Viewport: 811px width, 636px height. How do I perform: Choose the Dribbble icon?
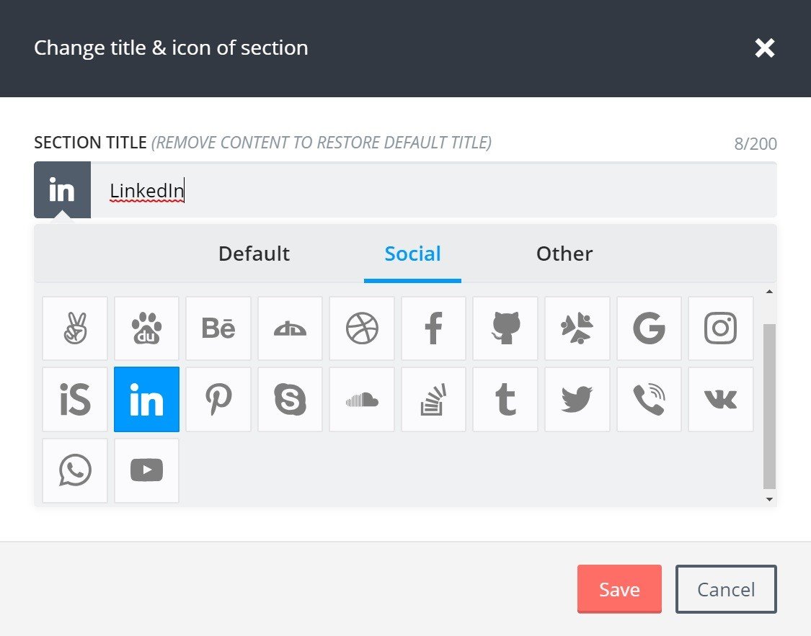[362, 328]
